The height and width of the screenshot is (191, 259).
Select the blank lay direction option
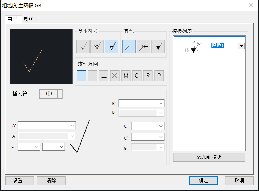pyautogui.click(x=82, y=76)
